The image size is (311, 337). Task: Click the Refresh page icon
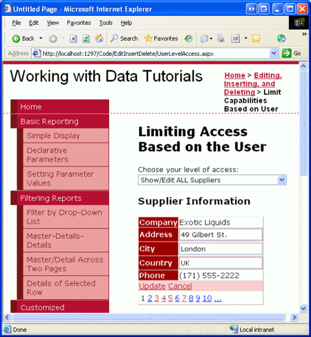coord(86,39)
